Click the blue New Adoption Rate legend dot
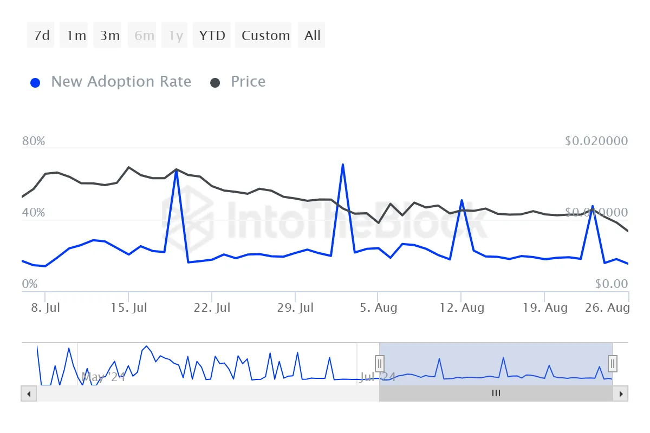This screenshot has width=650, height=433. pos(36,83)
